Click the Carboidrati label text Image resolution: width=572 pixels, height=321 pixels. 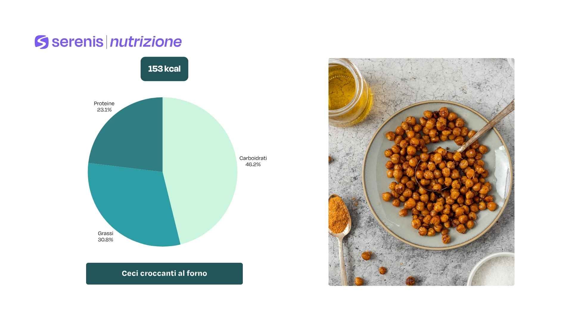pyautogui.click(x=253, y=158)
